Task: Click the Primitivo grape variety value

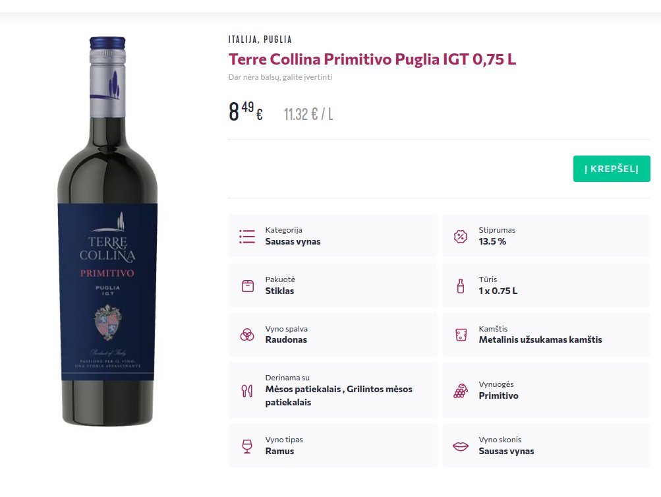Action: pyautogui.click(x=498, y=396)
